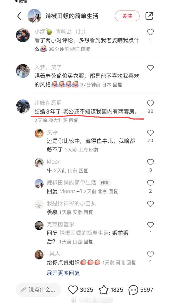Like the post with 3025 hearts
This screenshot has width=184, height=305.
click(73, 289)
